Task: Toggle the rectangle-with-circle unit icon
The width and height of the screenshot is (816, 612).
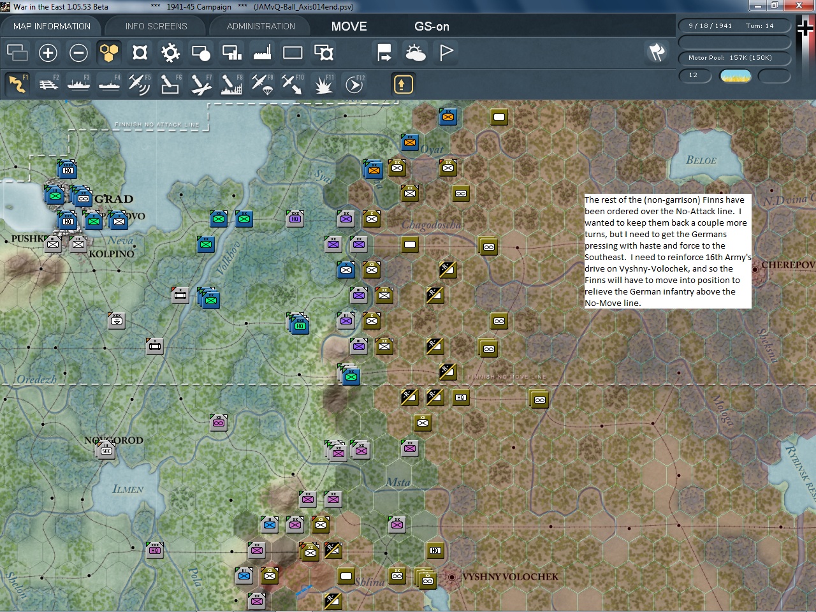Action: (x=201, y=52)
